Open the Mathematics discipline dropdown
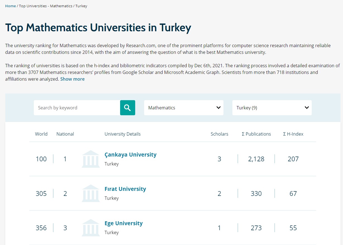The width and height of the screenshot is (343, 245). pos(184,108)
